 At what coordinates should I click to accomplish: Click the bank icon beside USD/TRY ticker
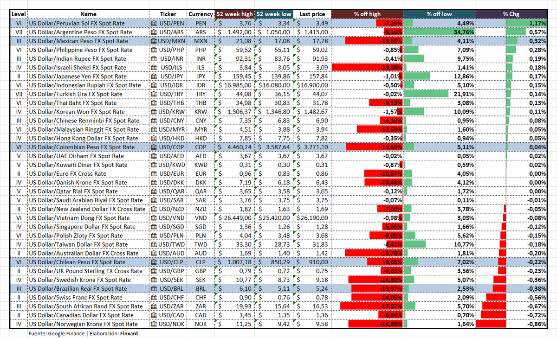pos(154,94)
